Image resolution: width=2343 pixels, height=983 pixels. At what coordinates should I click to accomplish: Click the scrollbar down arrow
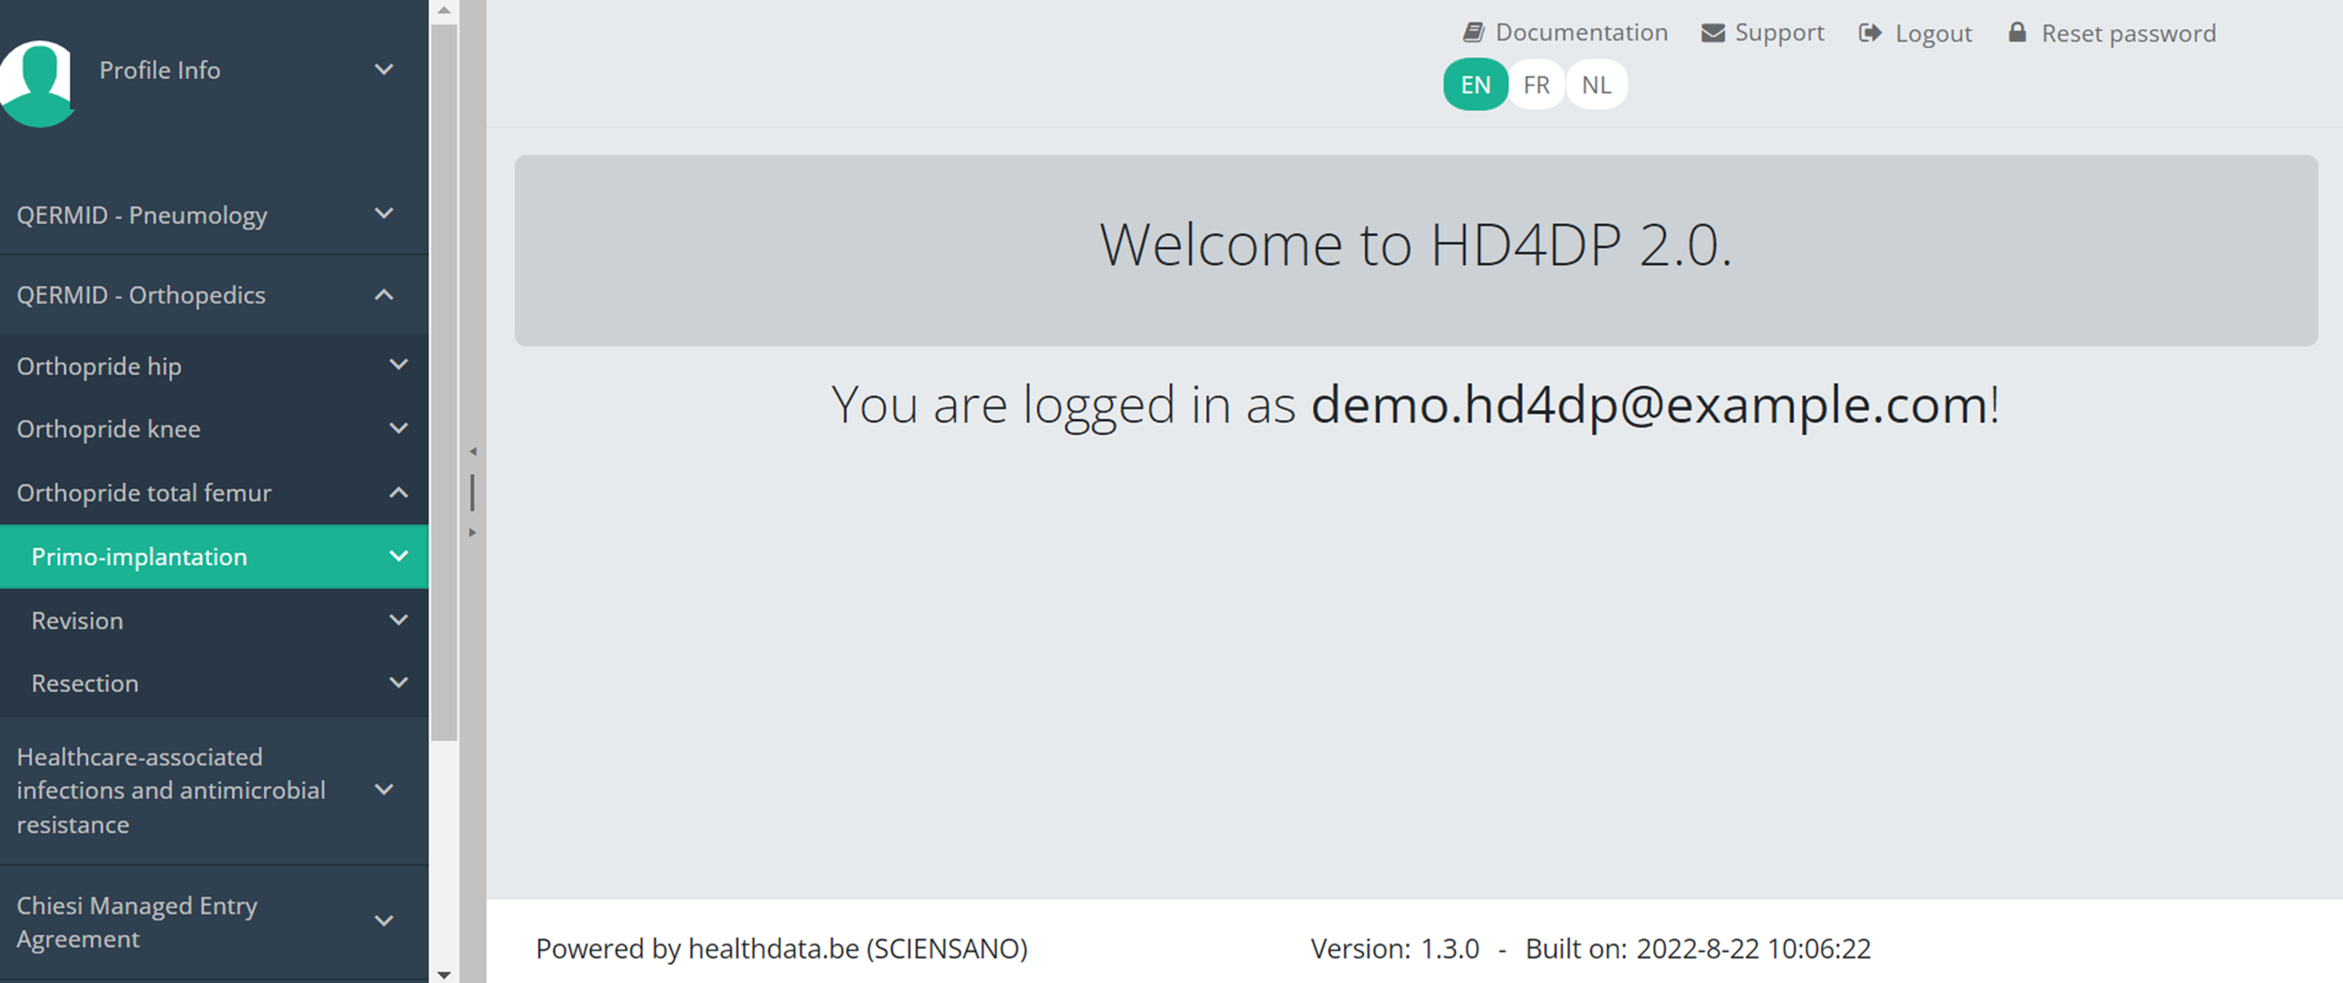click(444, 974)
